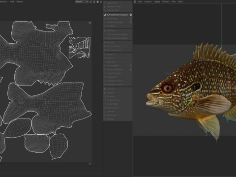
Task: Click UV Weld and Relax command
Action: [x=115, y=22]
